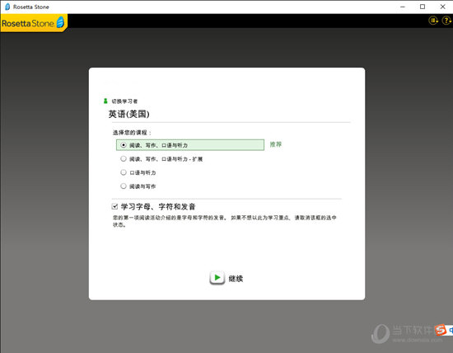453x353 pixels.
Task: Open the help question mark menu
Action: [446, 21]
